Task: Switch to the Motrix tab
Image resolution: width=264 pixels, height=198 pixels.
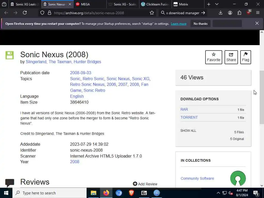Action: [x=188, y=4]
